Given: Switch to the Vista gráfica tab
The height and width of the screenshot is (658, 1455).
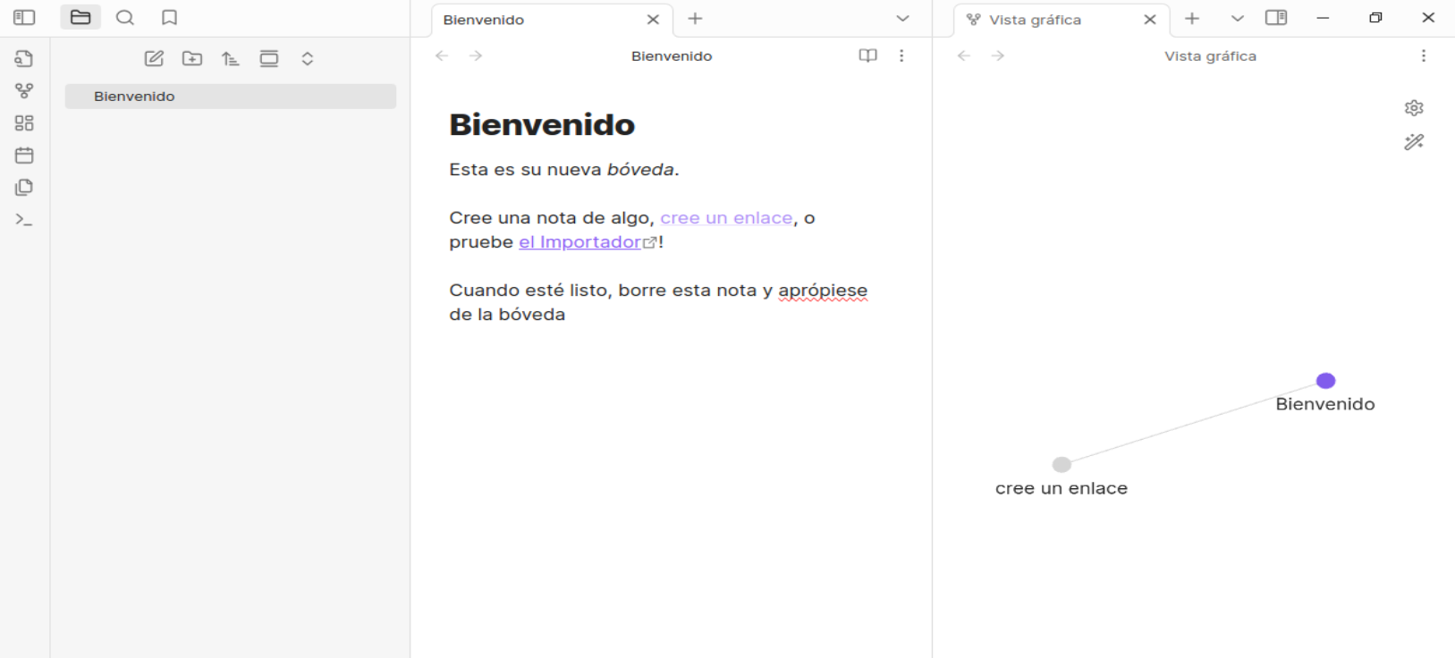Looking at the screenshot, I should tap(1035, 20).
